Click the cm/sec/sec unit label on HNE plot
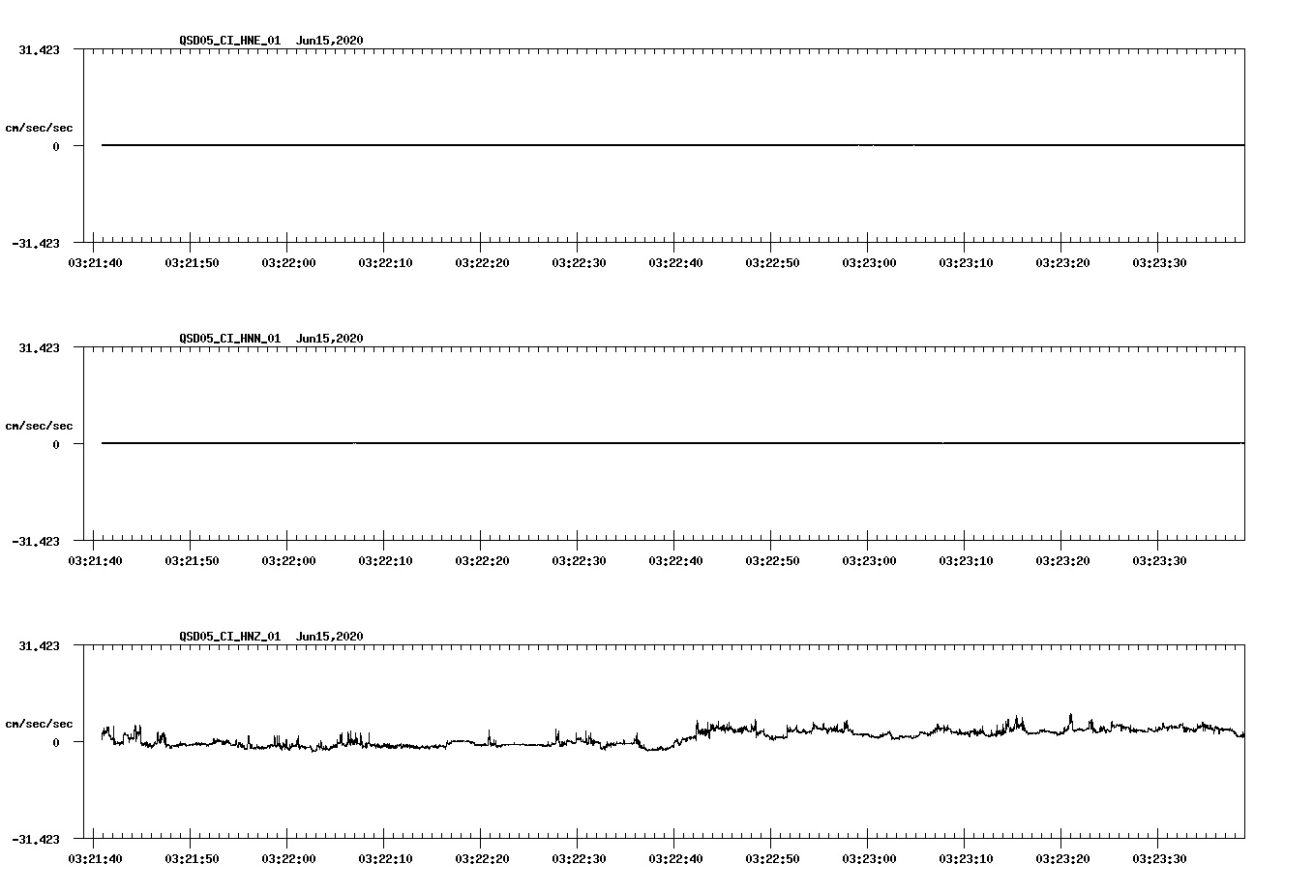1314x894 pixels. coord(39,128)
